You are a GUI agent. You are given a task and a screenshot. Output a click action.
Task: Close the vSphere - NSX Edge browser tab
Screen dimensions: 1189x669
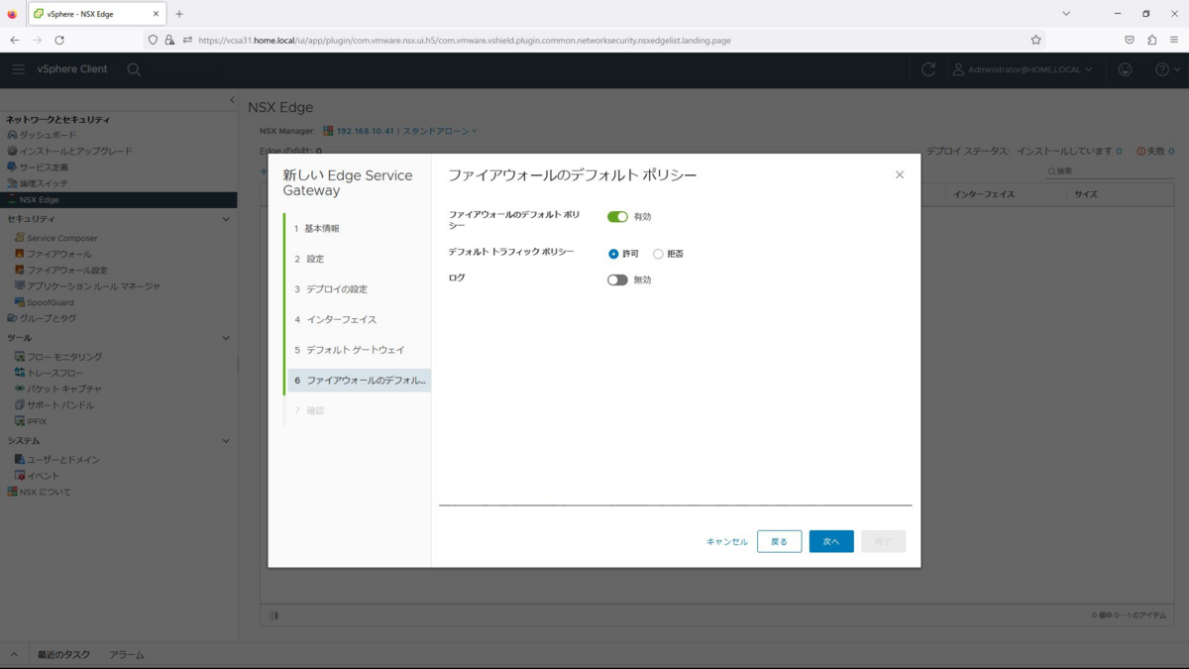pyautogui.click(x=156, y=14)
